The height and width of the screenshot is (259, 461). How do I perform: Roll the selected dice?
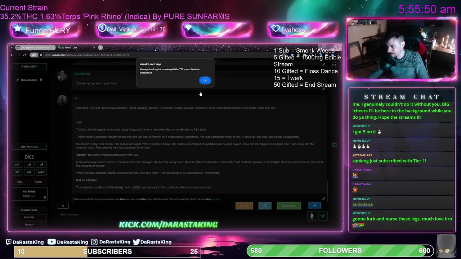coord(20,182)
